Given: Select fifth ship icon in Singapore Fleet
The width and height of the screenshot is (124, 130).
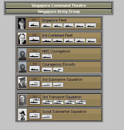Looking at the screenshot, I should point(91,26).
